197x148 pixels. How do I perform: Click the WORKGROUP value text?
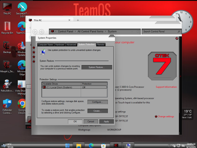click(x=114, y=130)
